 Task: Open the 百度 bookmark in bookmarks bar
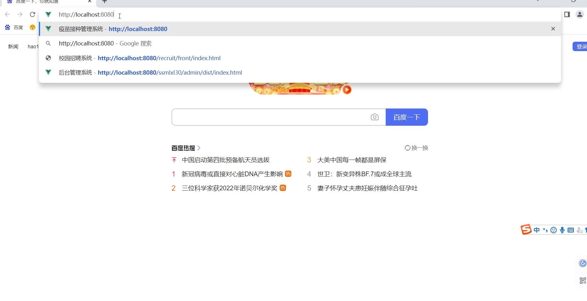[x=14, y=28]
